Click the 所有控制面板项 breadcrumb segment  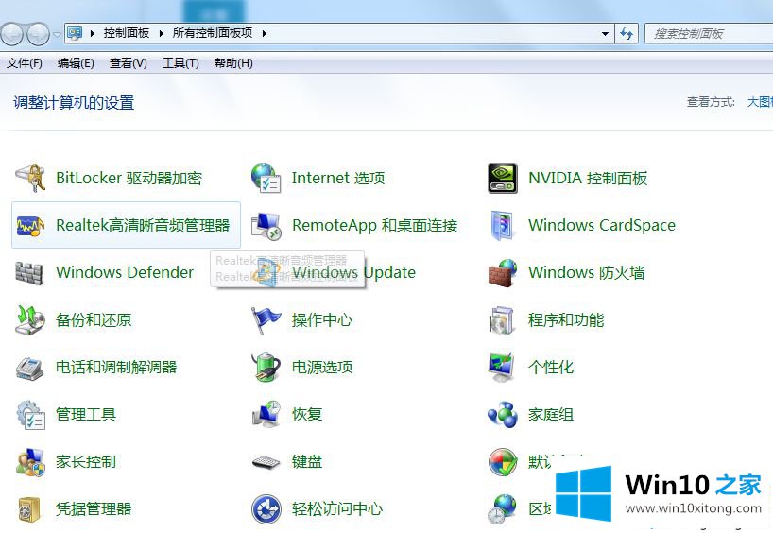213,33
